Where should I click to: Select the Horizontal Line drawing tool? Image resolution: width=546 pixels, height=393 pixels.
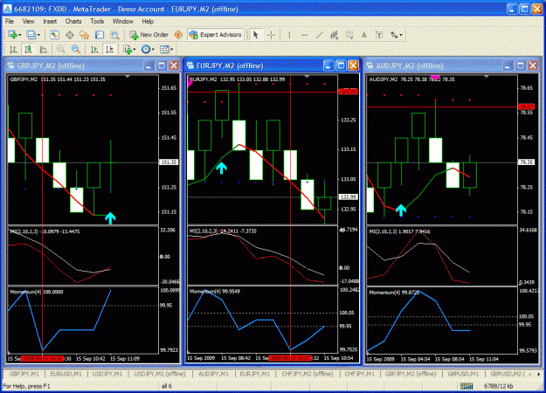point(304,35)
